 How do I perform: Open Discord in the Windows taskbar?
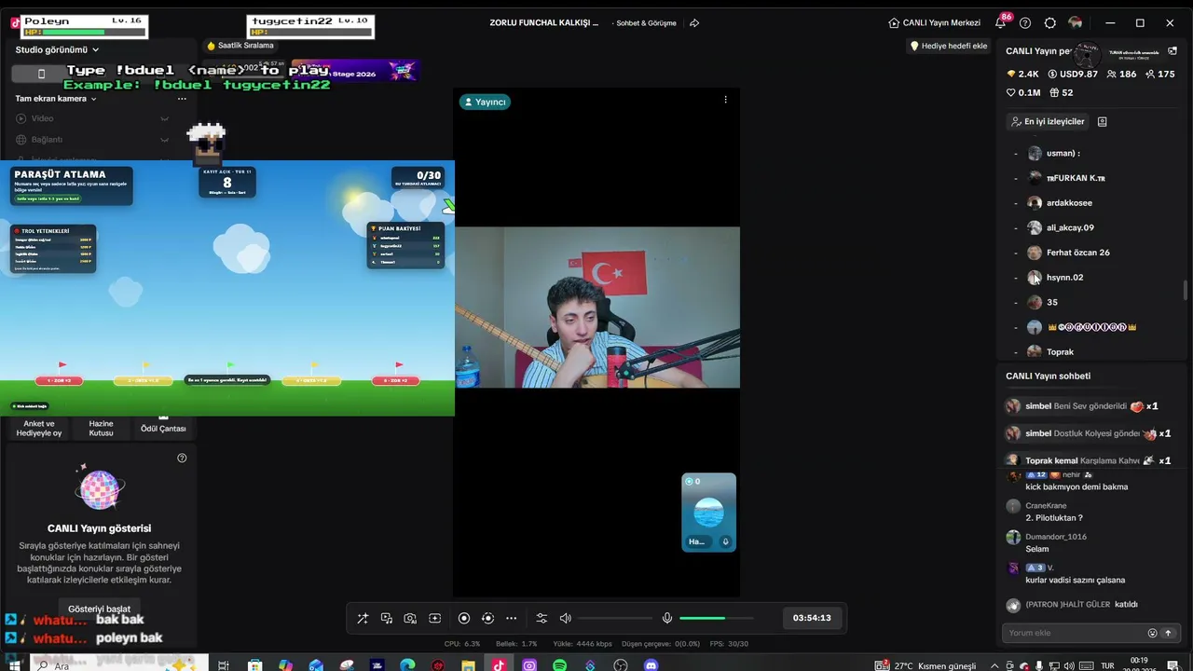tap(651, 665)
